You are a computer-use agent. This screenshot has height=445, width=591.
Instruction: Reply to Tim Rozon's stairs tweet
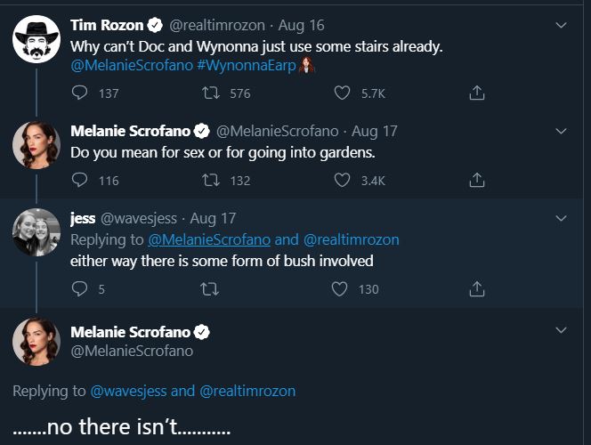coord(79,93)
